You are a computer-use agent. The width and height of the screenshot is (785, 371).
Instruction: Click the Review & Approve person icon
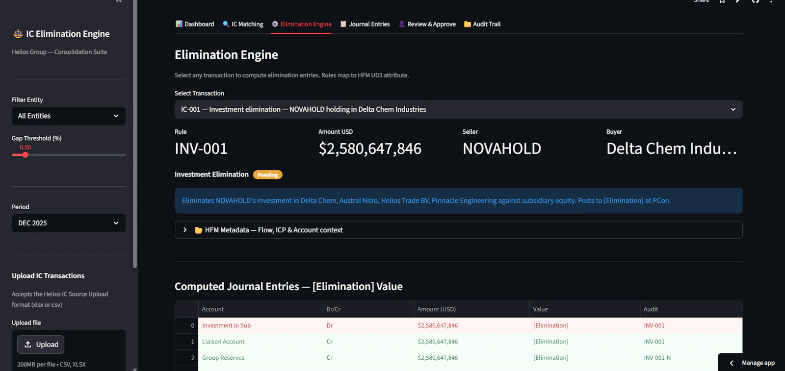pos(402,24)
